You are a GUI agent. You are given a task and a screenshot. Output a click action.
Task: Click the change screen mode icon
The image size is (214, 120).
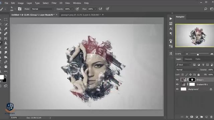point(6,86)
